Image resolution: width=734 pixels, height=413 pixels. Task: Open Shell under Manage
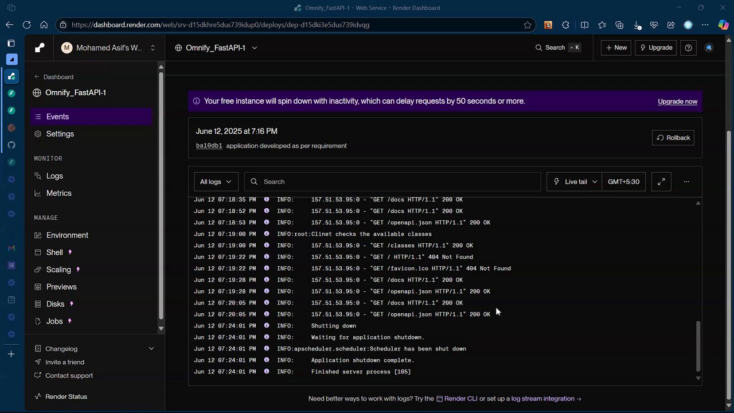[x=92, y=252]
